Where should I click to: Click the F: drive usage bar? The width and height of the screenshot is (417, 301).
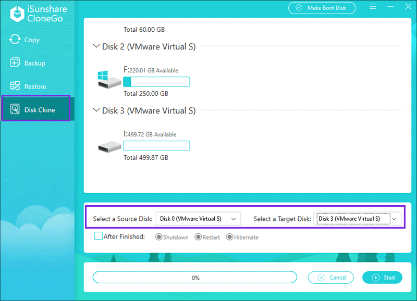click(156, 82)
